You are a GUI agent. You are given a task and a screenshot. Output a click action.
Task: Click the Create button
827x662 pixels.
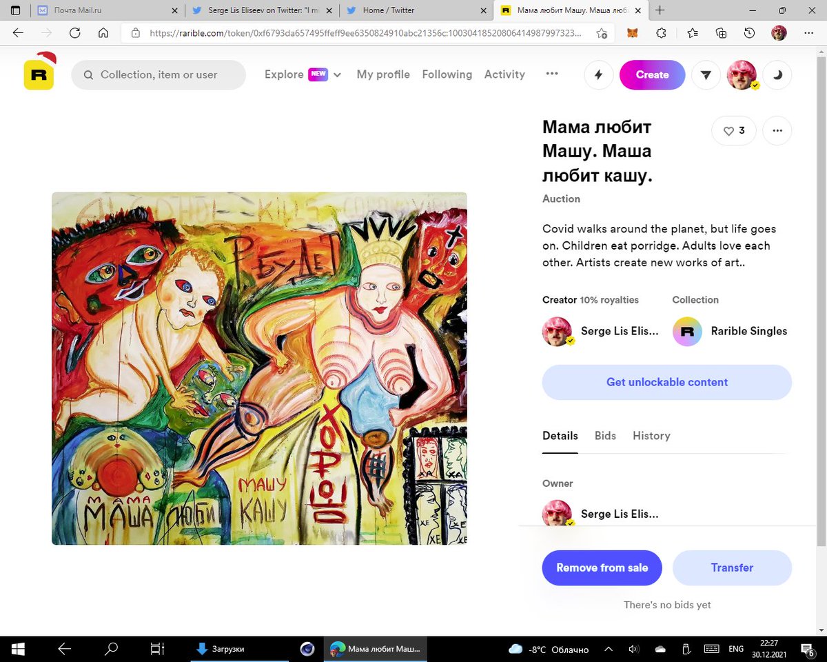pyautogui.click(x=652, y=75)
